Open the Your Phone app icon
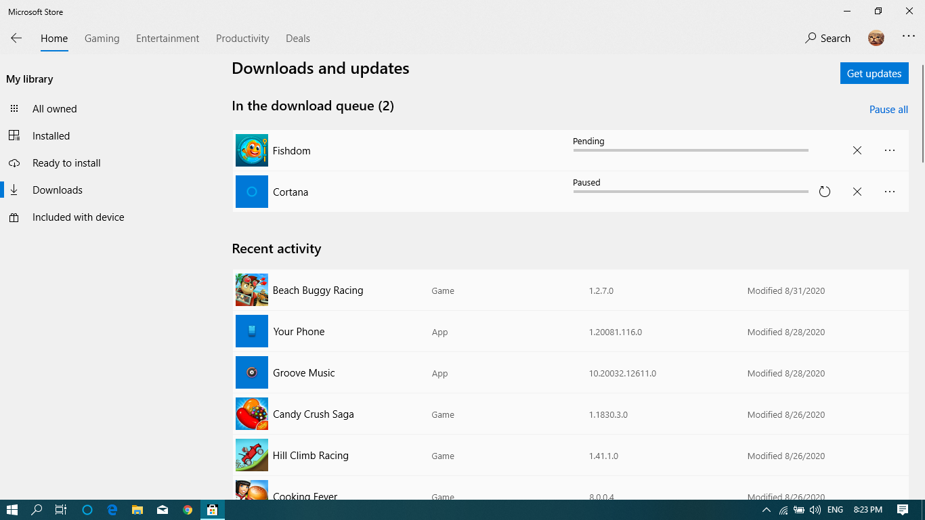The width and height of the screenshot is (925, 520). click(252, 331)
